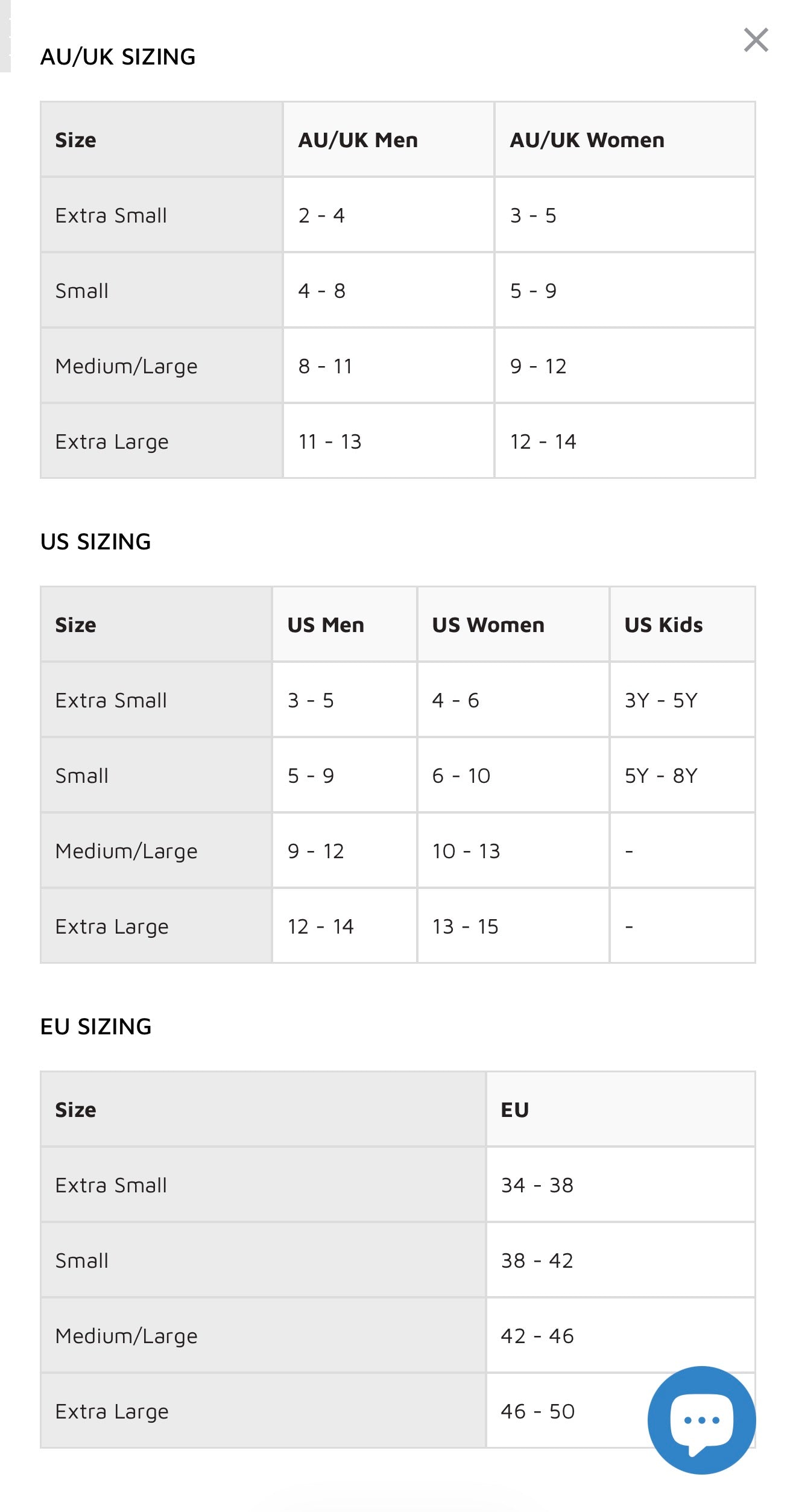796x1512 pixels.
Task: Click the 38 - 42 EU size cell
Action: point(621,1260)
